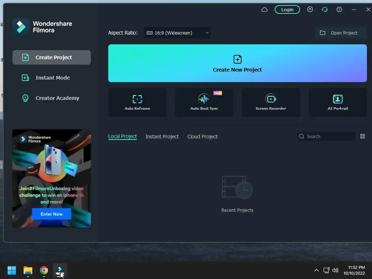Open the clock showing 11:52 PM
The width and height of the screenshot is (372, 279).
[354, 270]
